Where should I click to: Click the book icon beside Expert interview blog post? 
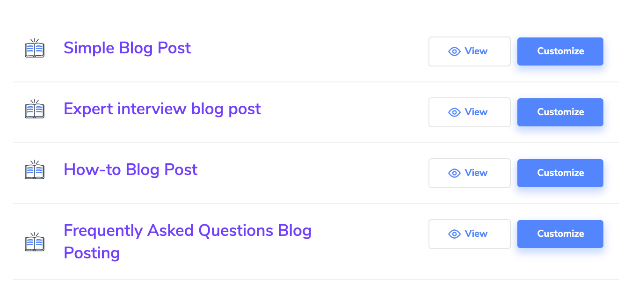[34, 110]
